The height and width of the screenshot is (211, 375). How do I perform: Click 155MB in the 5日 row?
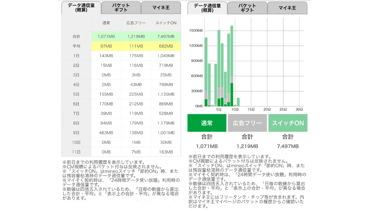coord(106,94)
